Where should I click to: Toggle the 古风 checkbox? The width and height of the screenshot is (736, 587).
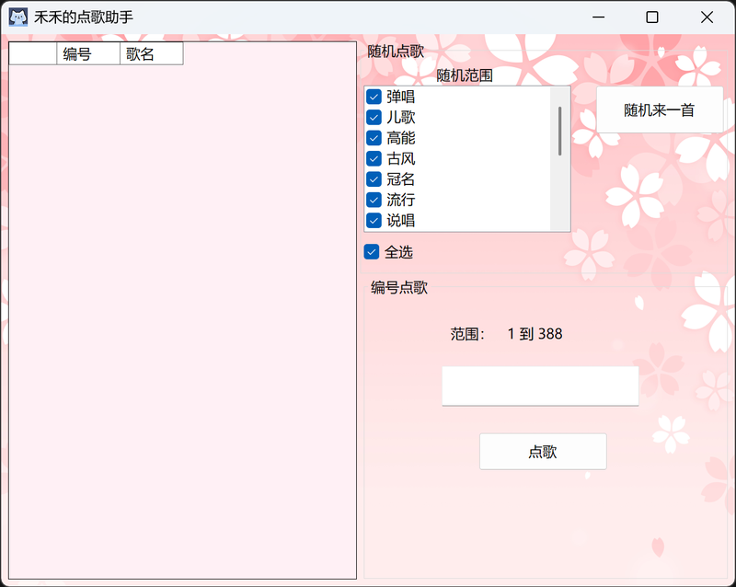(x=374, y=158)
